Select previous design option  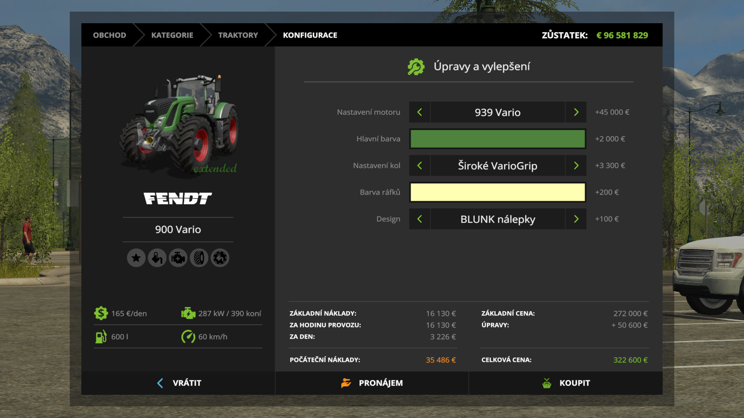[x=419, y=219]
